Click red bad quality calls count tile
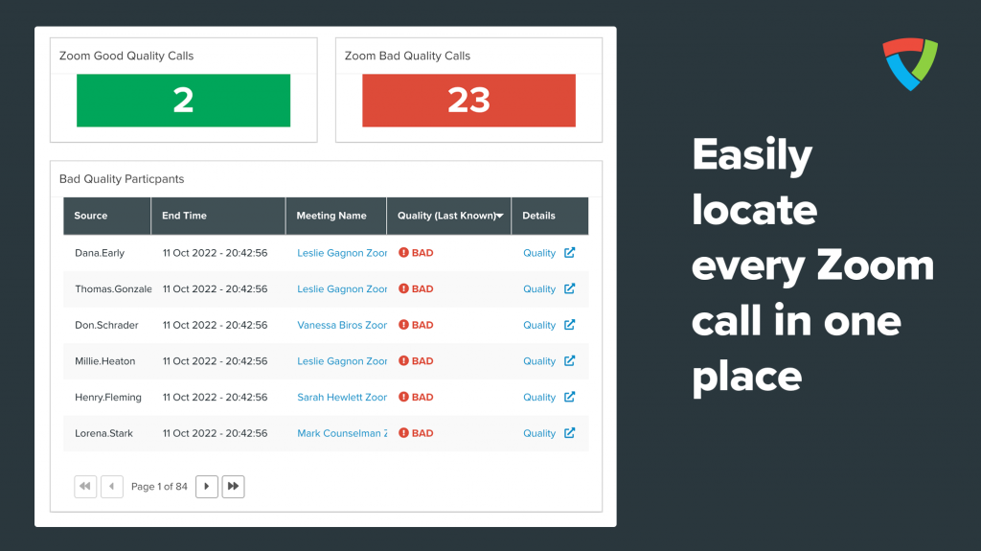The image size is (981, 551). [x=468, y=101]
